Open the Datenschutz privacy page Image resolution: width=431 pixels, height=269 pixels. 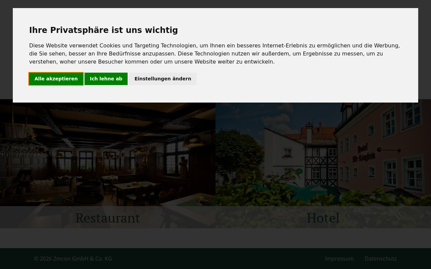pos(381,259)
